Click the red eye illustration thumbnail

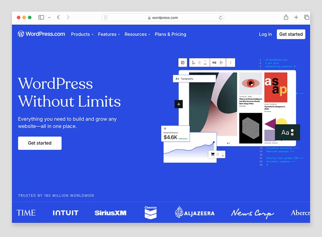click(x=250, y=83)
